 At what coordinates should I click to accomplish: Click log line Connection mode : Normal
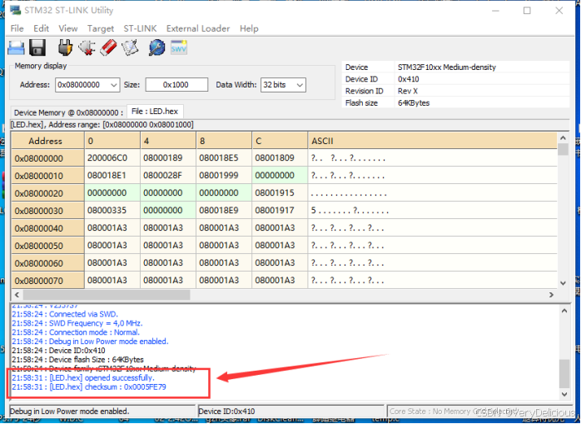[76, 332]
